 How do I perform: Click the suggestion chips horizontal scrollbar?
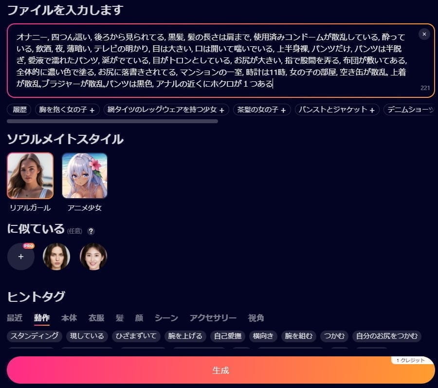112,121
